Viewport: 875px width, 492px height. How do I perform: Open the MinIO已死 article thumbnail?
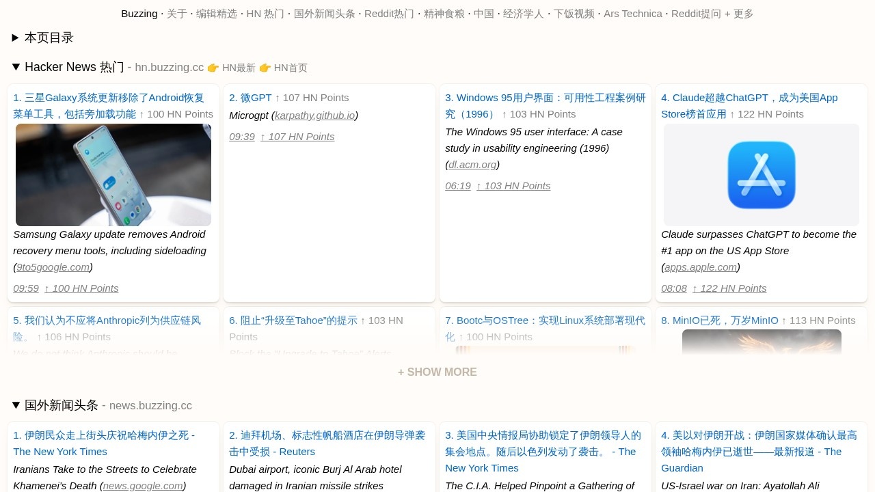point(762,340)
